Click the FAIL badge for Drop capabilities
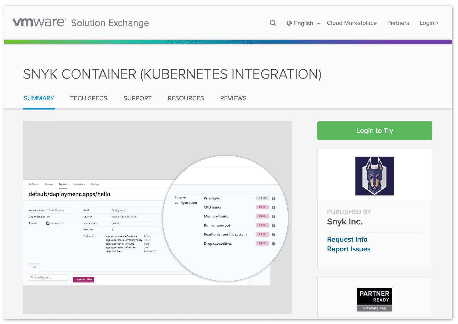Screen dimensions: 458x324 [x=262, y=243]
